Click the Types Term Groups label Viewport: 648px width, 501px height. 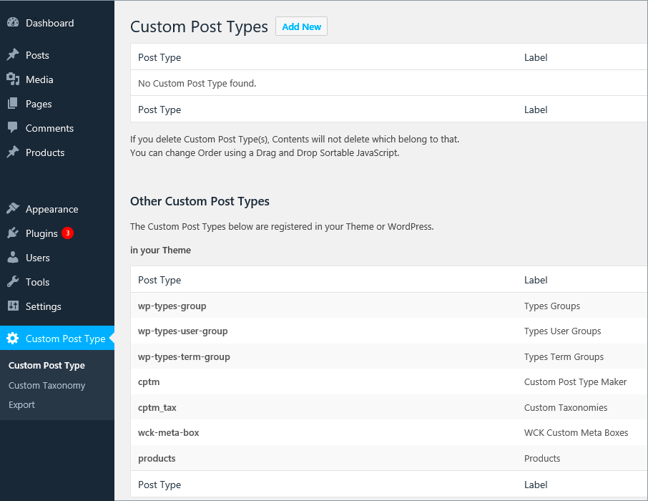[564, 356]
